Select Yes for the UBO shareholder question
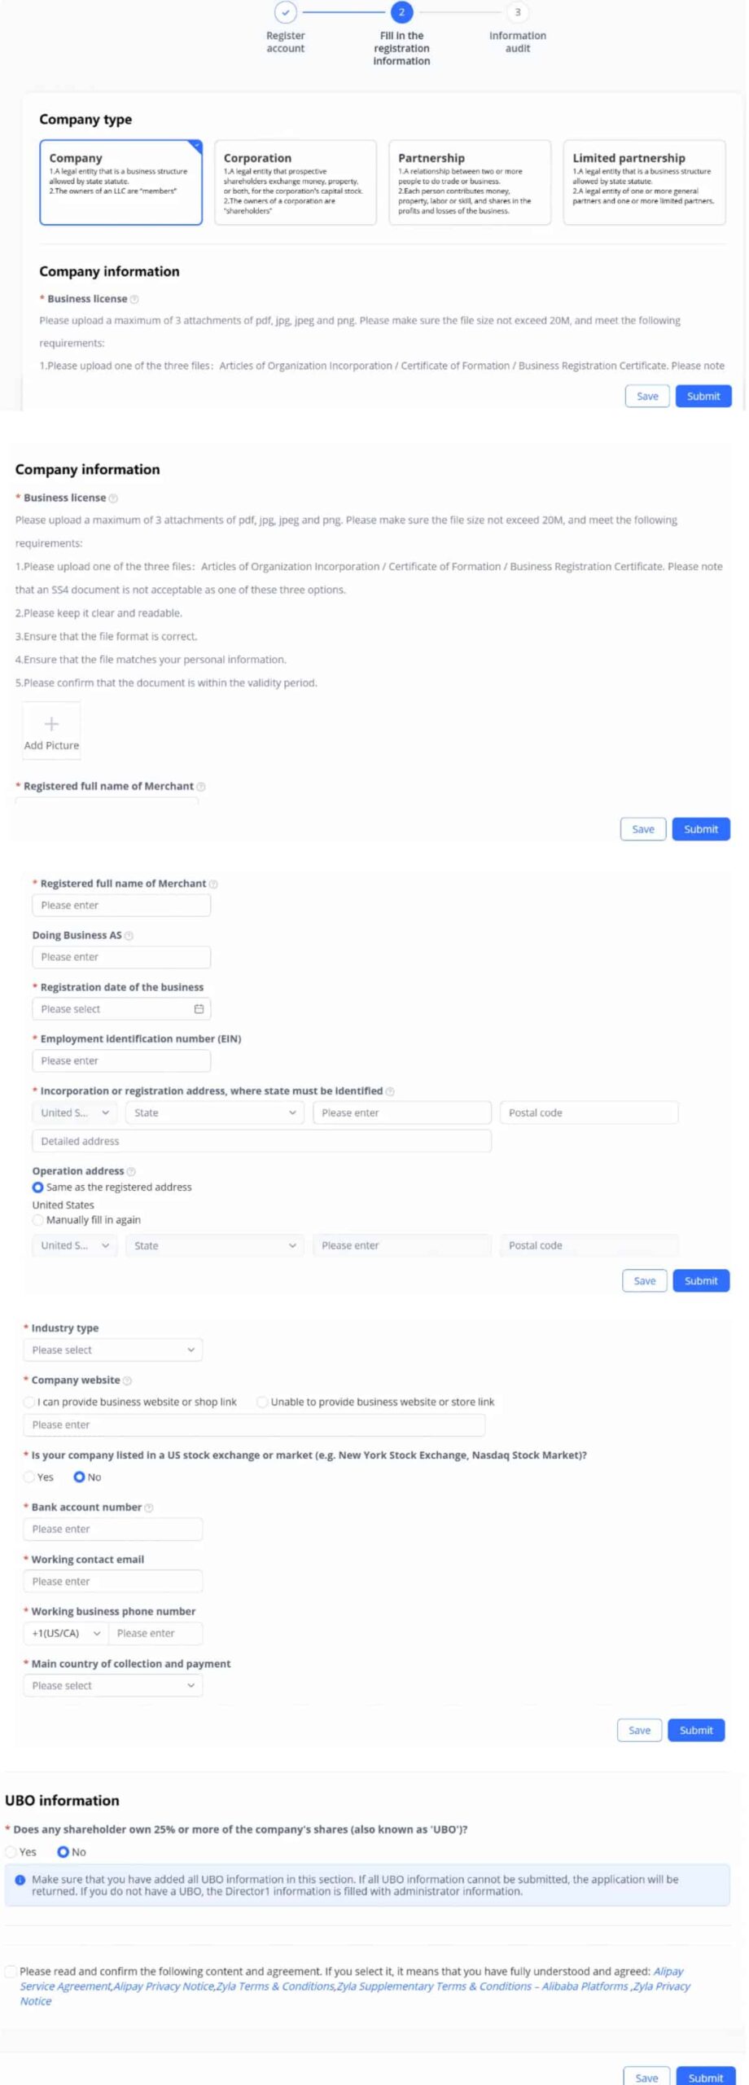This screenshot has width=749, height=2085. pyautogui.click(x=11, y=1851)
